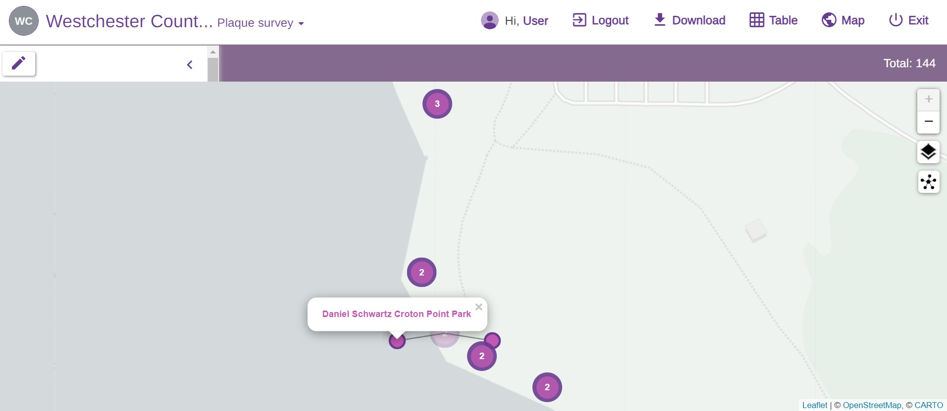Close the Daniel Schwartz popup

coord(478,307)
